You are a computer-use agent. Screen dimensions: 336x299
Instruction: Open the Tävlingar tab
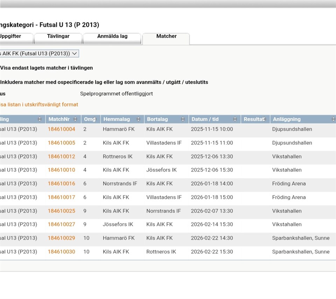coord(58,36)
